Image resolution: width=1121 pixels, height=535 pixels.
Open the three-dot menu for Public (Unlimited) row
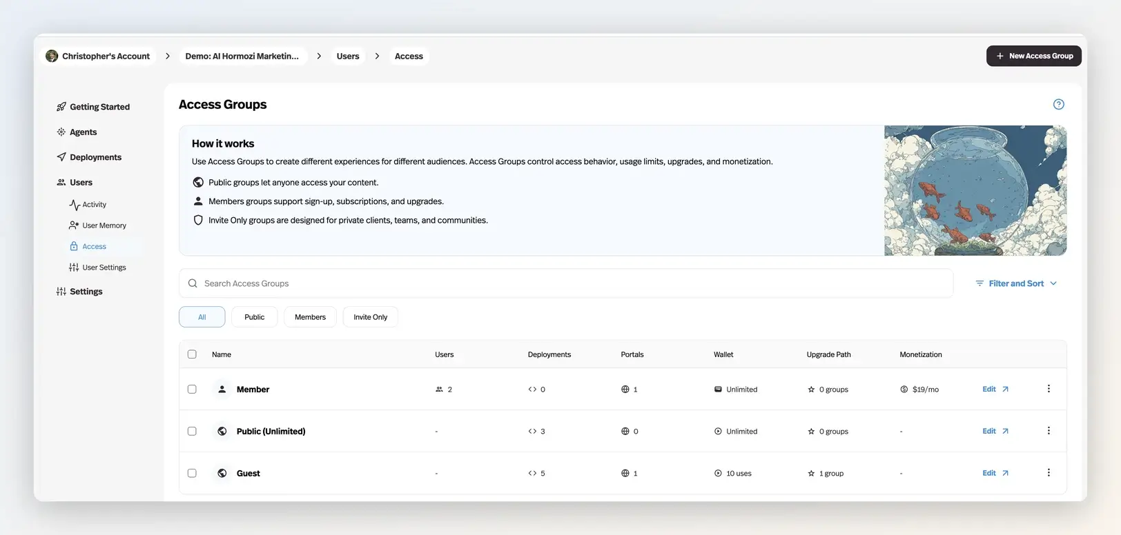pyautogui.click(x=1049, y=431)
